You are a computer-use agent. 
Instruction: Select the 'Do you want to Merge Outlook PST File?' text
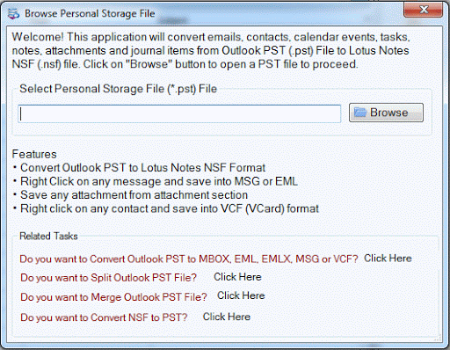tap(113, 297)
